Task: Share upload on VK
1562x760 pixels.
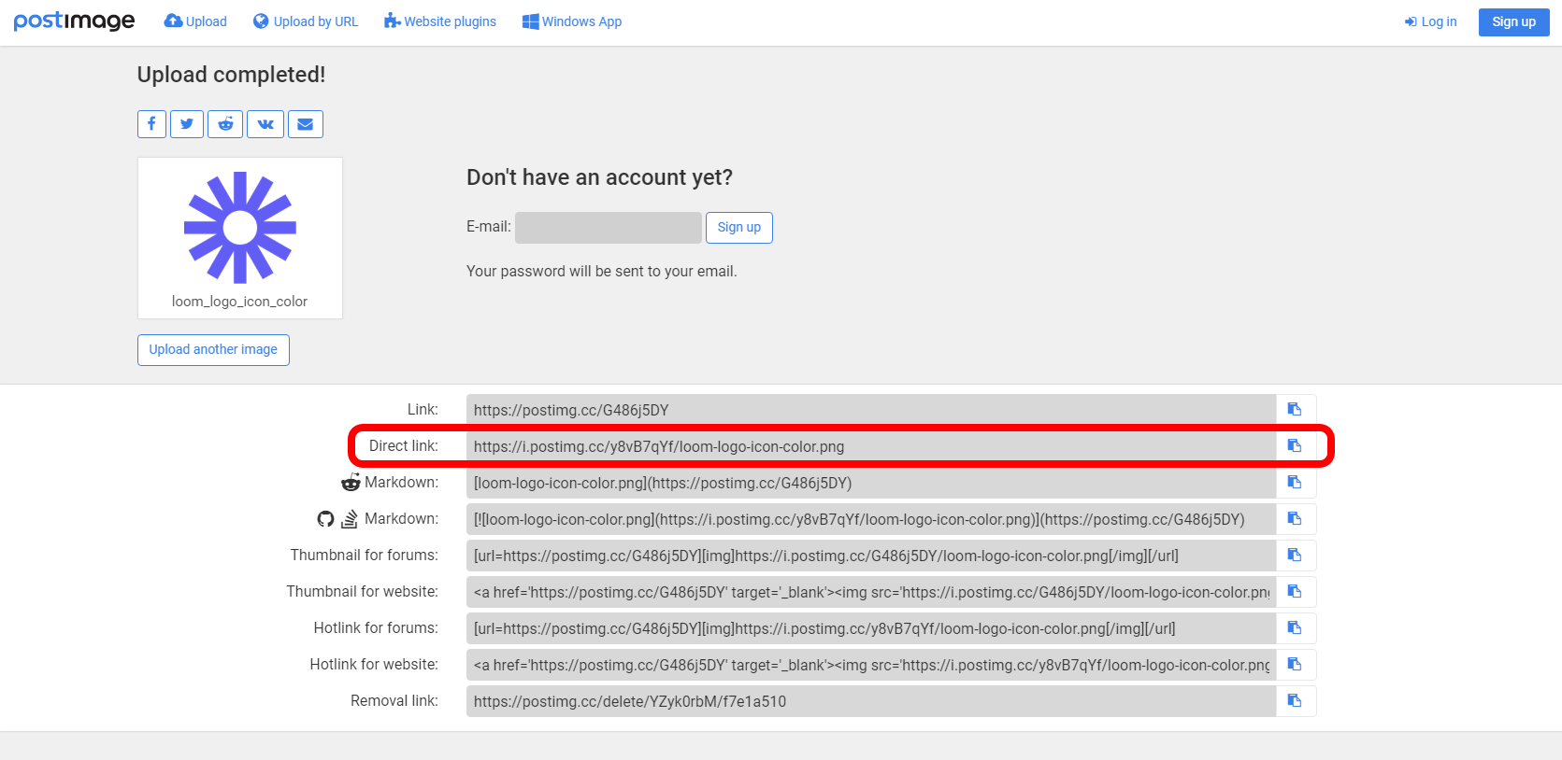Action: click(265, 124)
